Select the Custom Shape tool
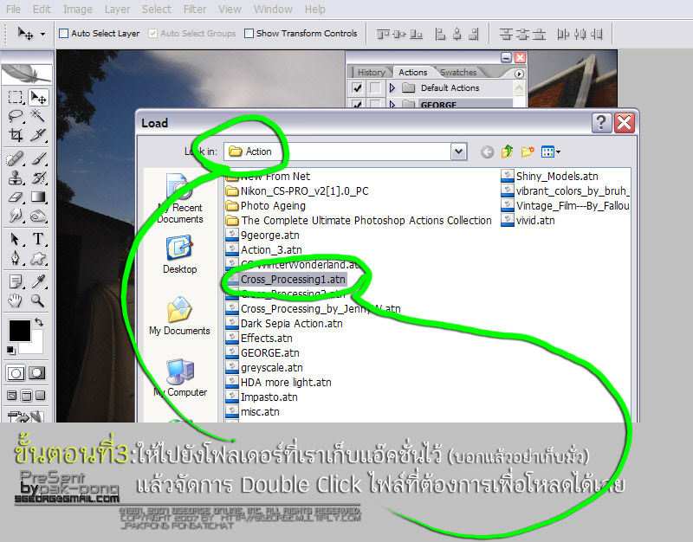Image resolution: width=693 pixels, height=542 pixels. click(x=38, y=258)
